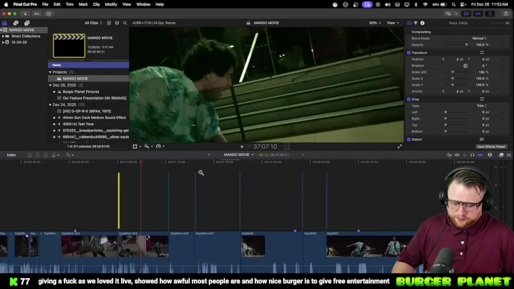The image size is (514, 289).
Task: Click the Import Media arrow icon
Action: point(25,14)
